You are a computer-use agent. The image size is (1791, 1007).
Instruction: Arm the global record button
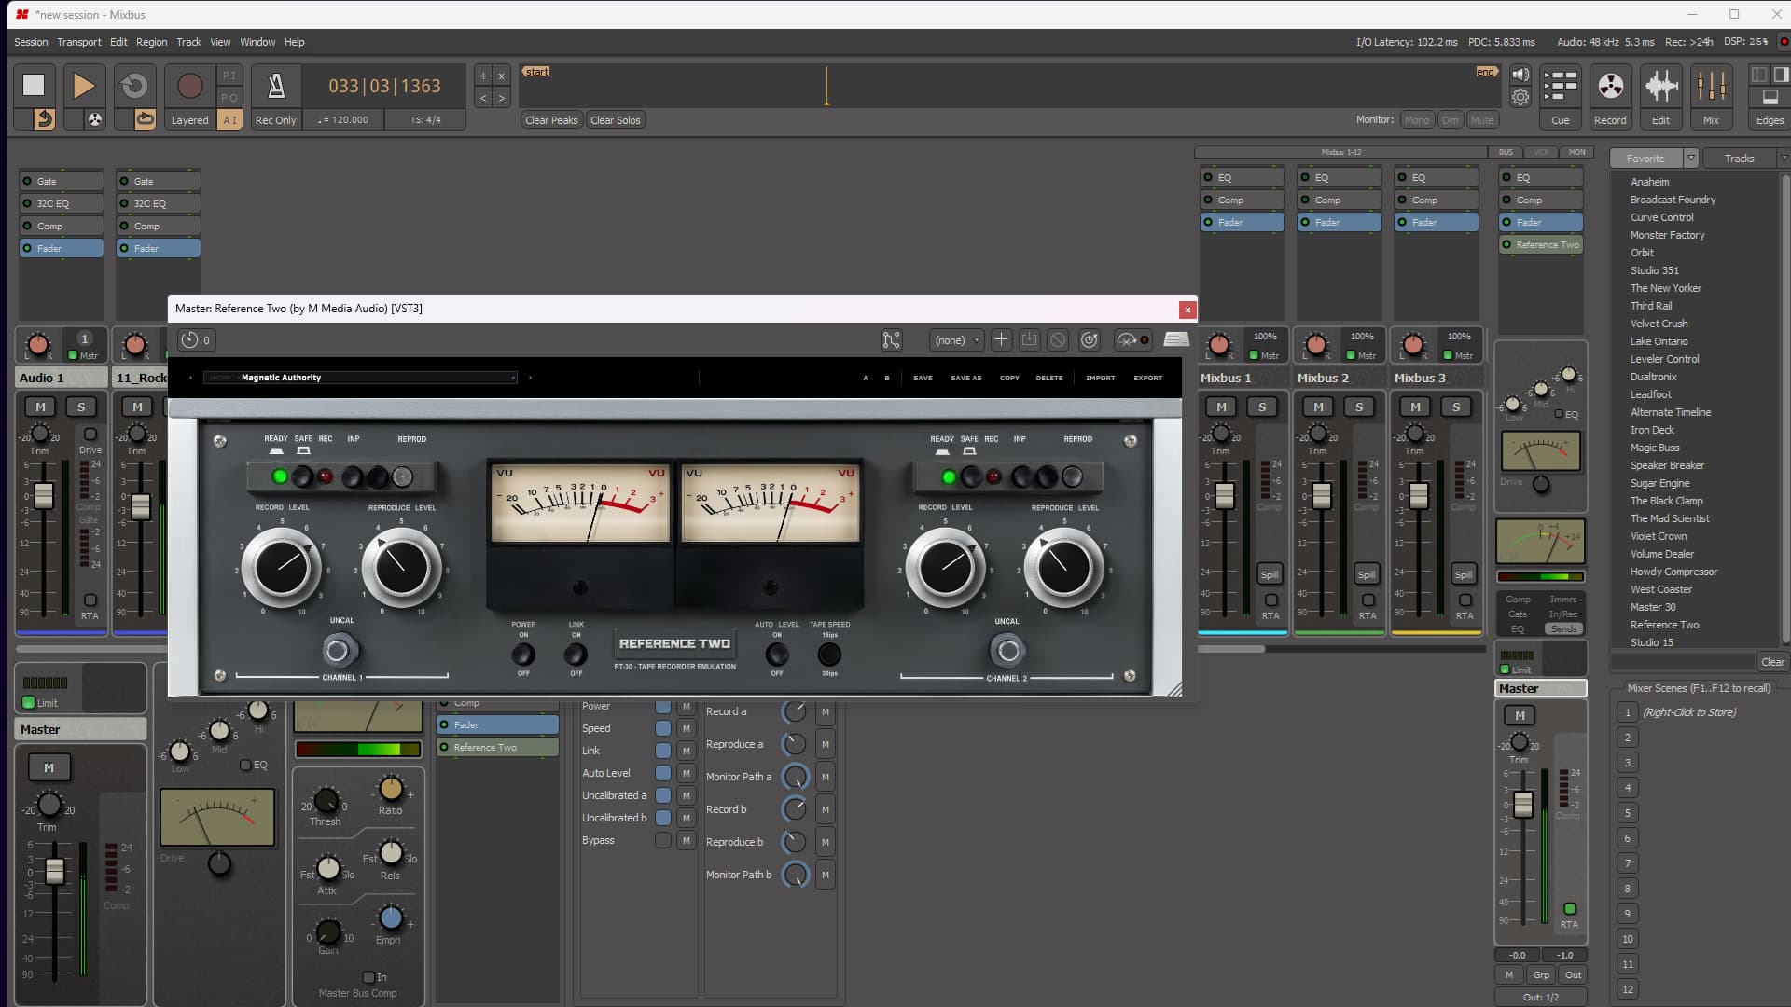coord(189,86)
